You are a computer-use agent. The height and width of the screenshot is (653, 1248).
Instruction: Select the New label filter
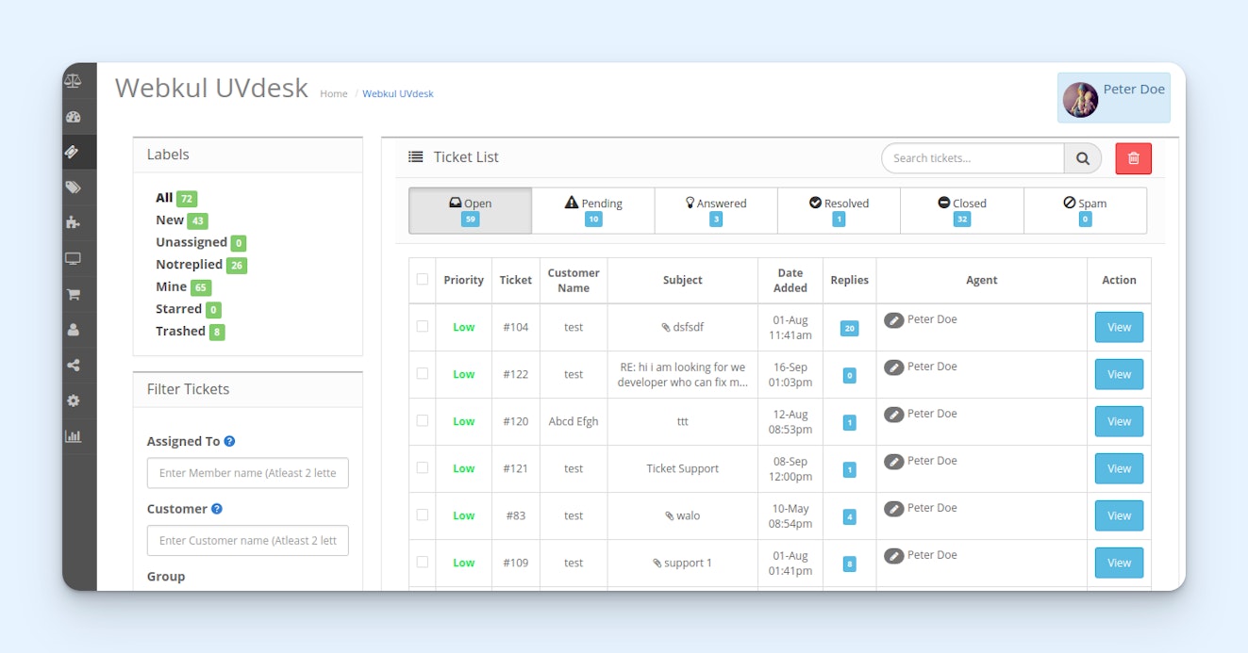pyautogui.click(x=181, y=220)
